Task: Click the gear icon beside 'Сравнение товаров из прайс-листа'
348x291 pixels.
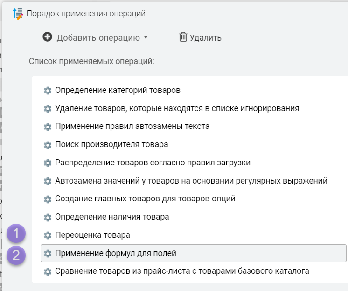Action: tap(47, 271)
